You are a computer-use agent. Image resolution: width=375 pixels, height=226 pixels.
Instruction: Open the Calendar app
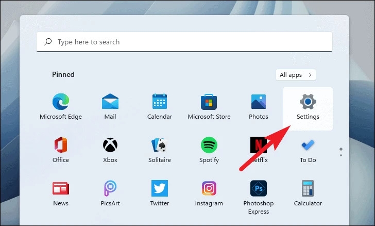[x=160, y=107]
